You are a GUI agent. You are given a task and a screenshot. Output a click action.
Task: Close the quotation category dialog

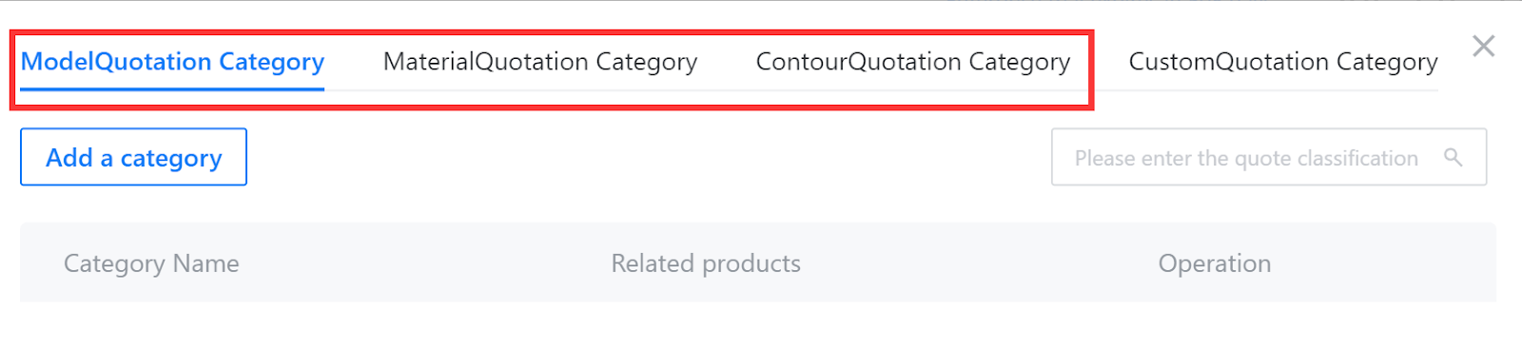coord(1483,46)
